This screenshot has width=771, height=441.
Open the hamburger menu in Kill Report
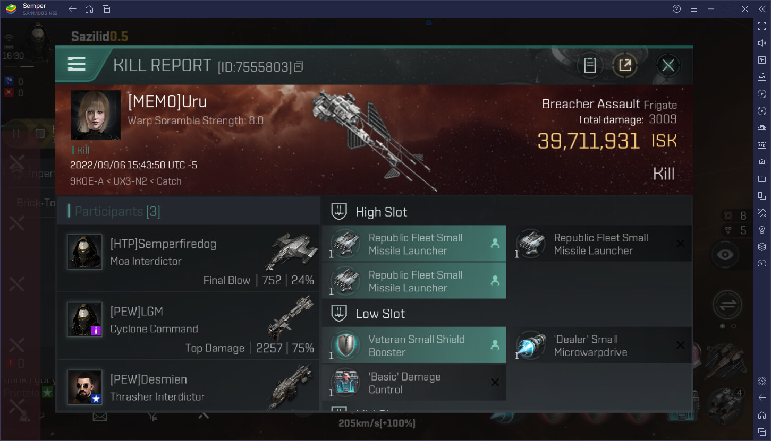[77, 64]
